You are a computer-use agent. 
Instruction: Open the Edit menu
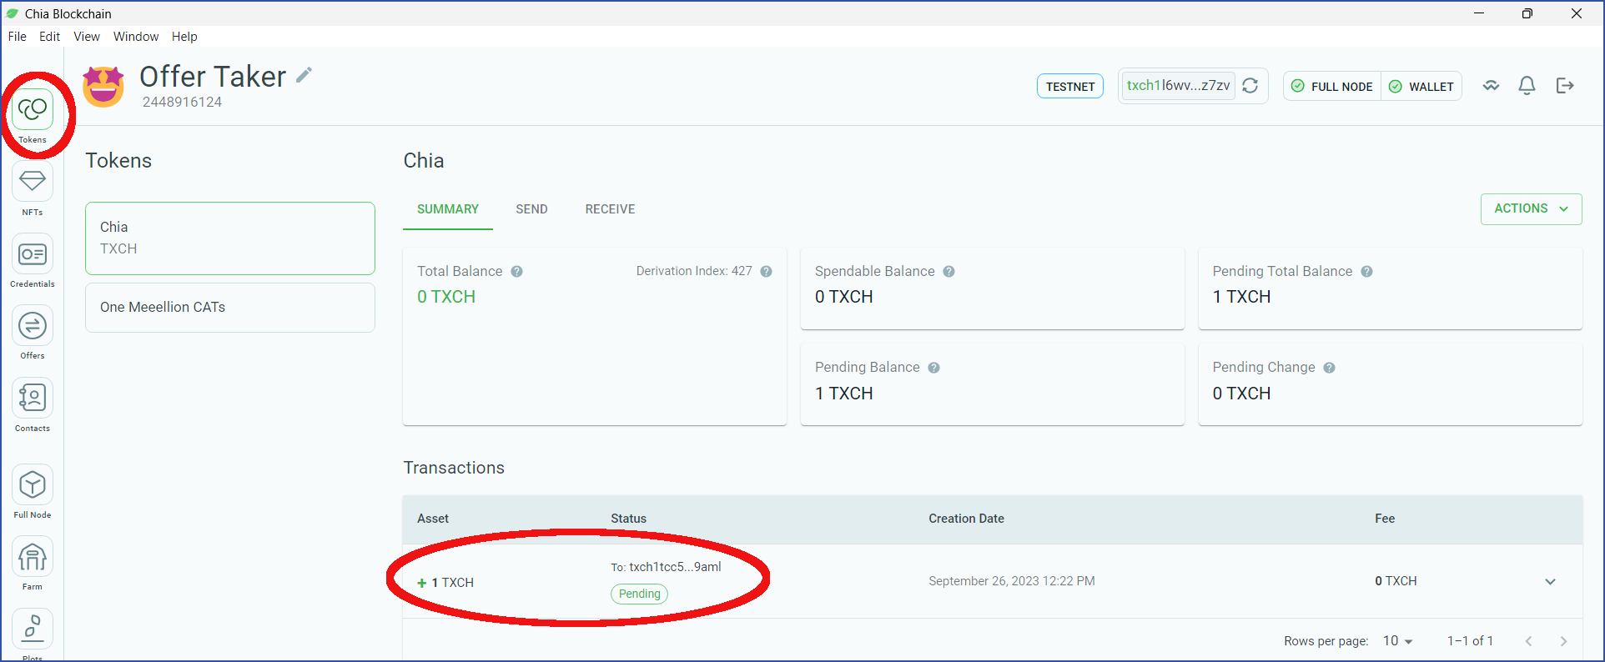point(50,37)
